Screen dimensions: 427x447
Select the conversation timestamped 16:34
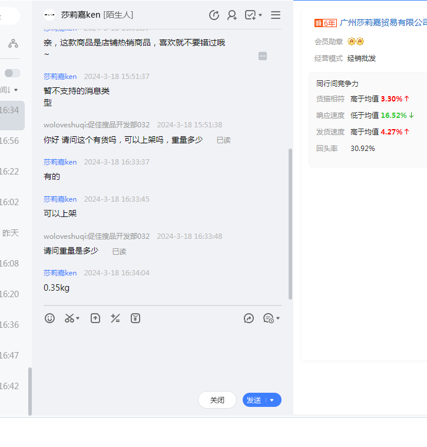[12, 110]
